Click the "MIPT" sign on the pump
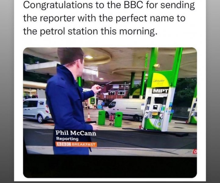This screenshot has width=220, height=183. point(161,91)
